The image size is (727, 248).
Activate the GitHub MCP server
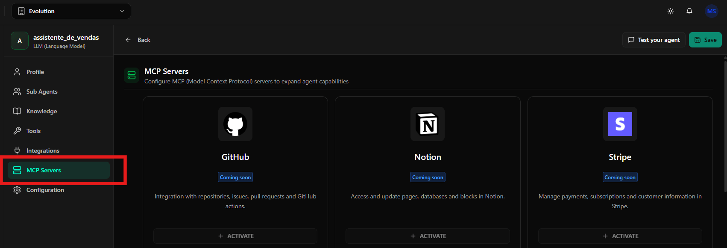(x=235, y=236)
